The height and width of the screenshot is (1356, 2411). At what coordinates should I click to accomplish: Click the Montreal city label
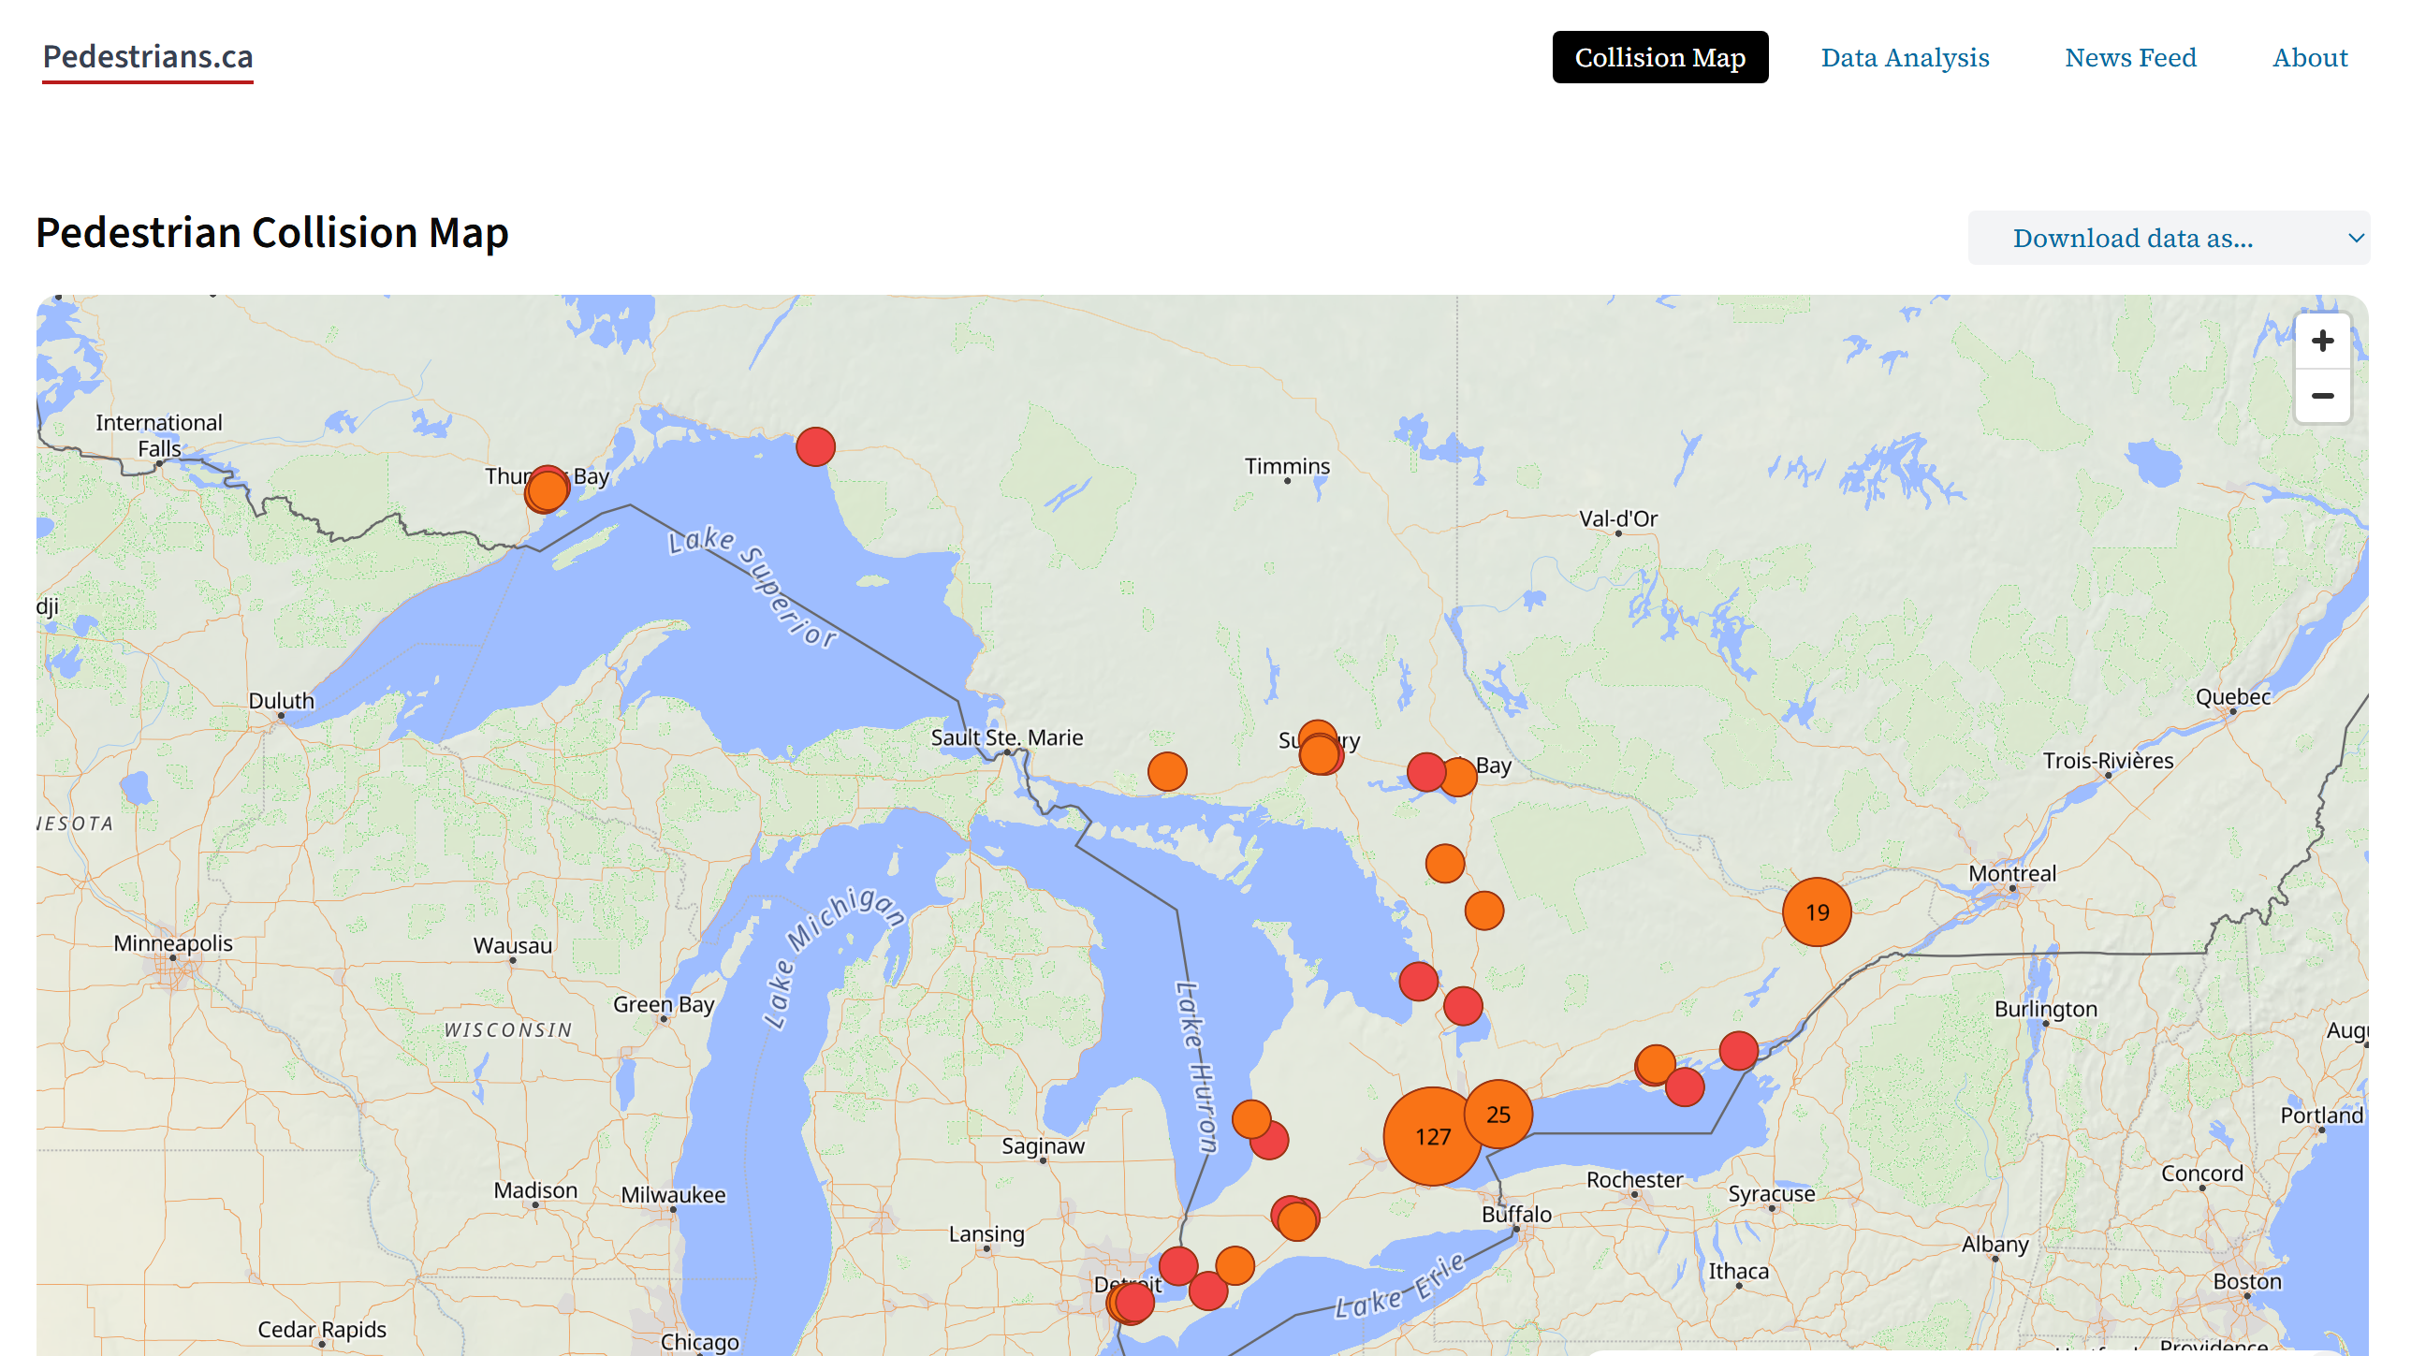point(2012,873)
